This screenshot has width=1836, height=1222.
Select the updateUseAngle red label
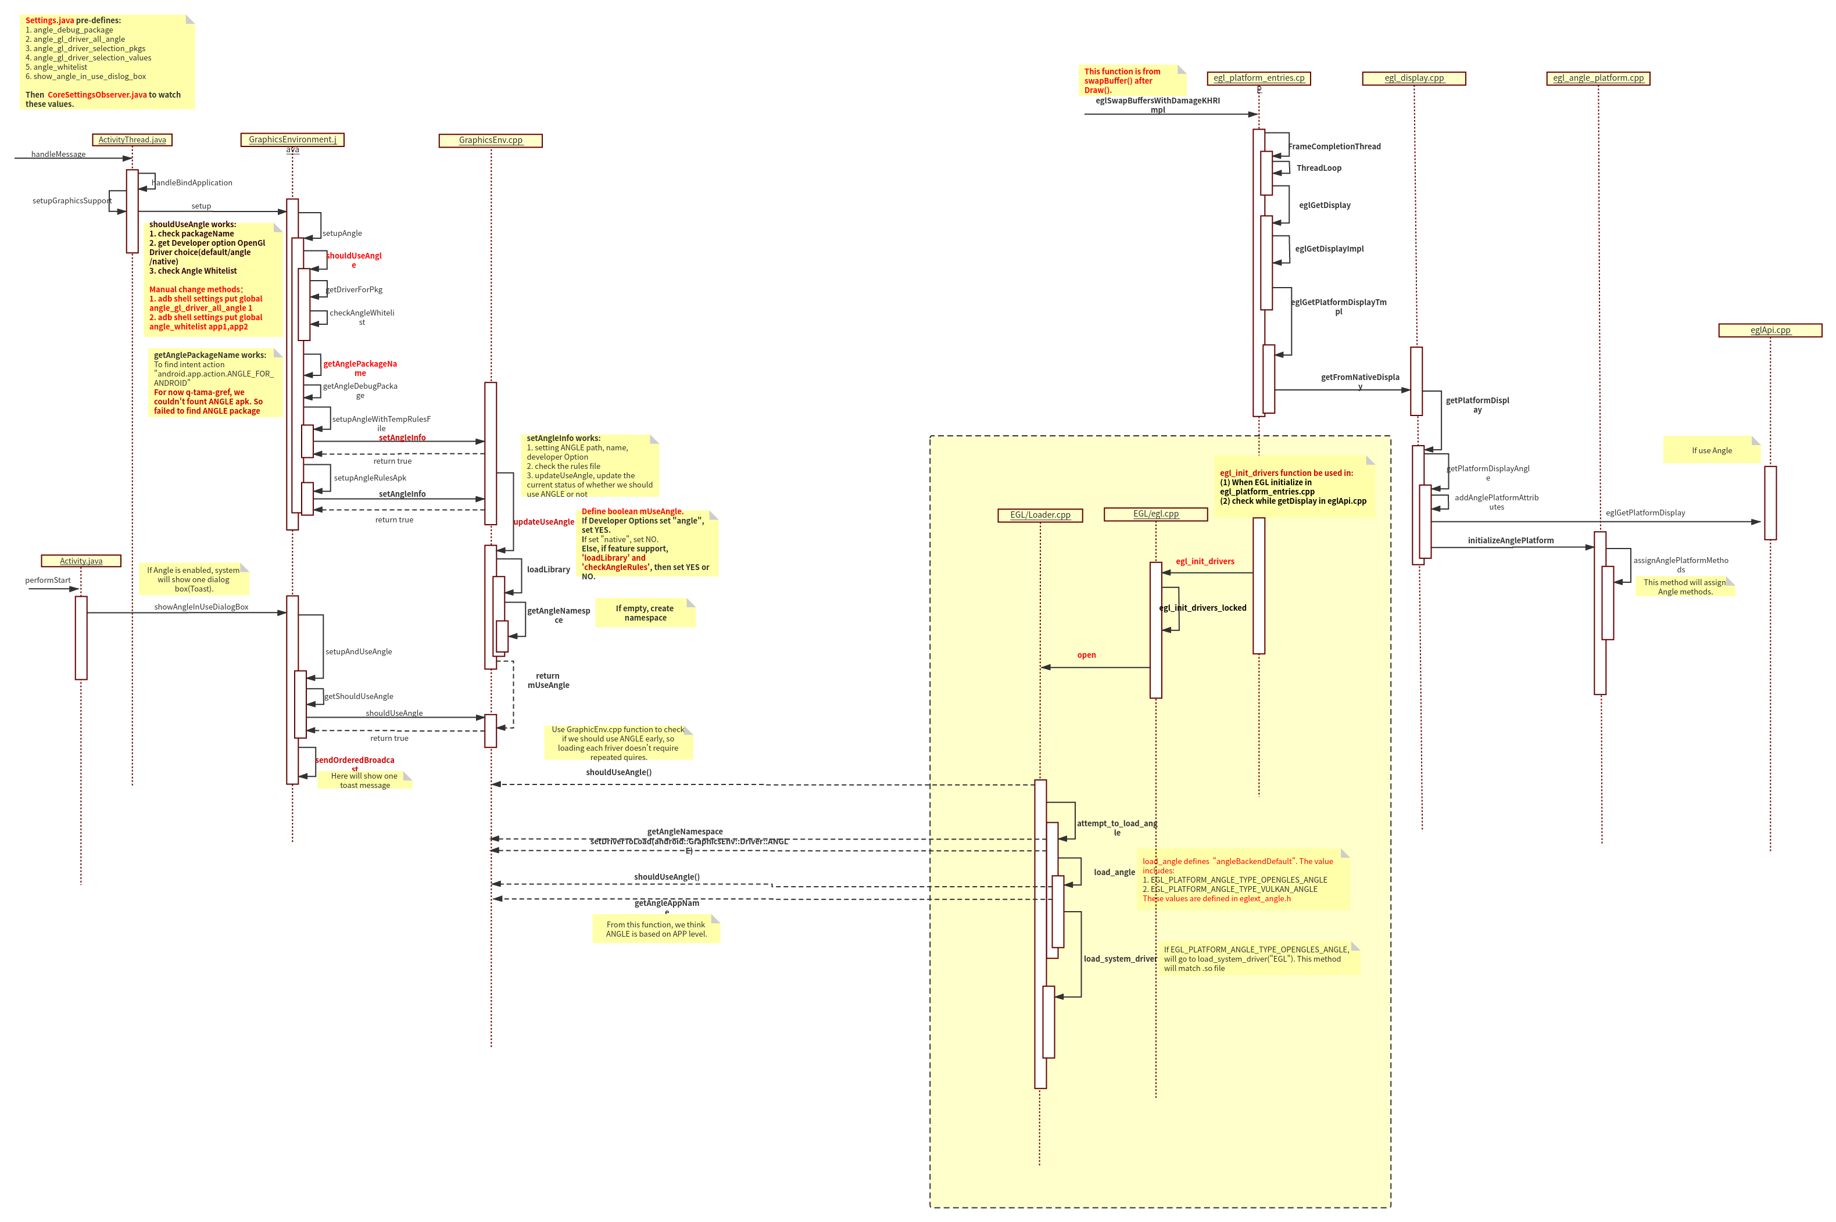pyautogui.click(x=543, y=521)
